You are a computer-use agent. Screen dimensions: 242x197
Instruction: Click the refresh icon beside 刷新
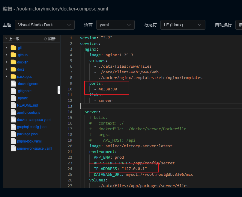click(x=45, y=39)
